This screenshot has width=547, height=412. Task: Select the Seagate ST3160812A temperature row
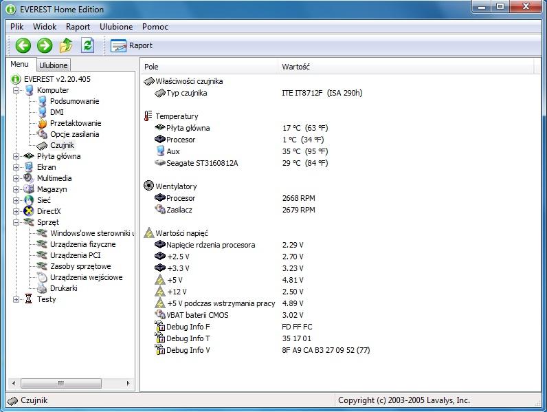[241, 163]
